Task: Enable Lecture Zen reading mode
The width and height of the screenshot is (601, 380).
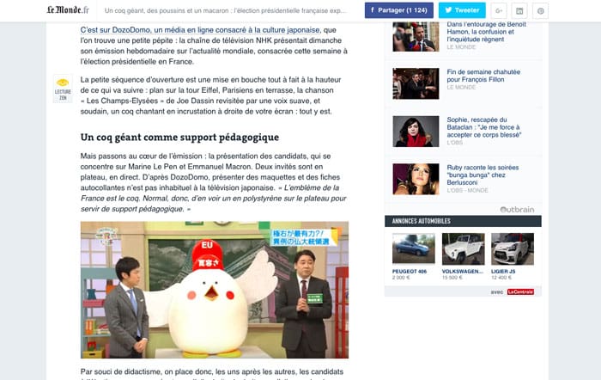Action: click(63, 89)
